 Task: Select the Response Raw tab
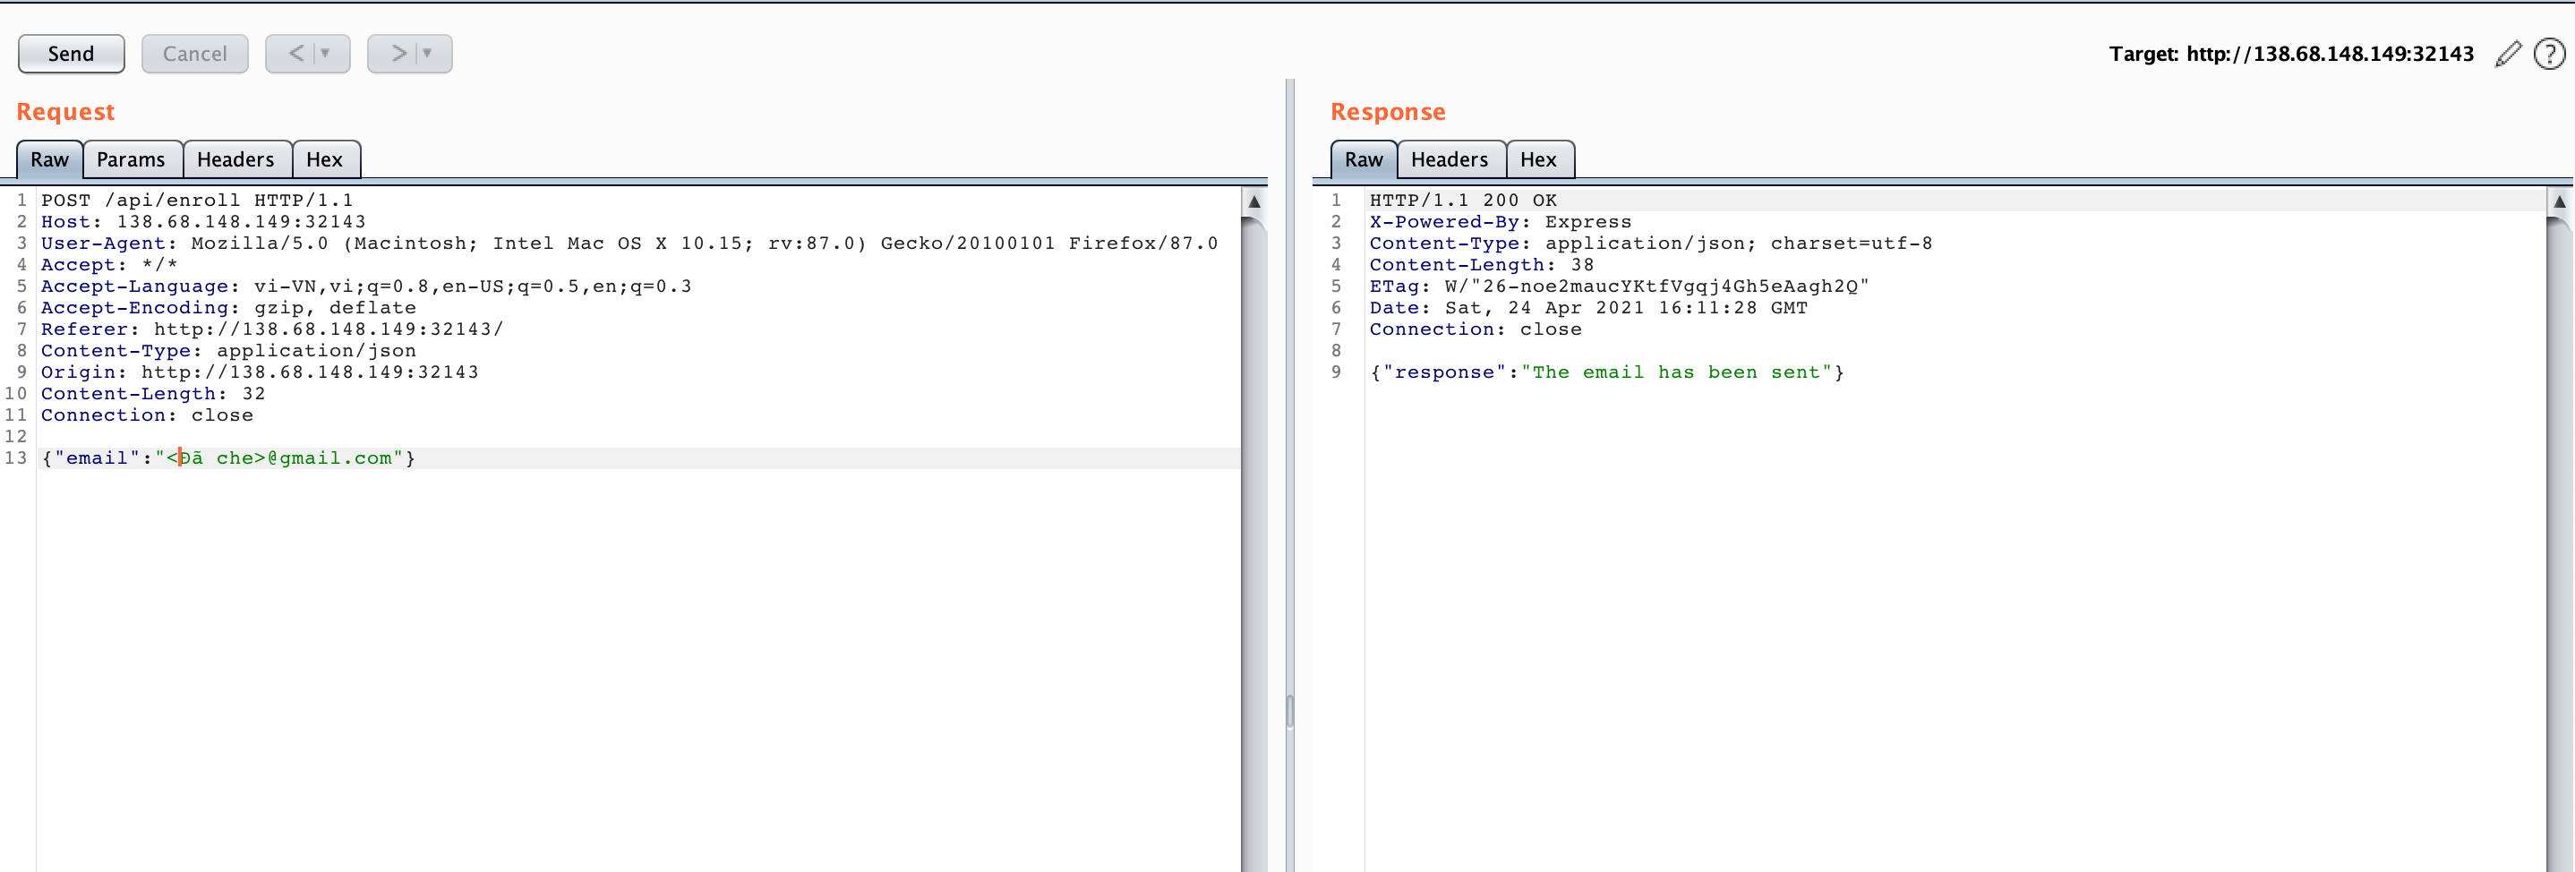1364,160
